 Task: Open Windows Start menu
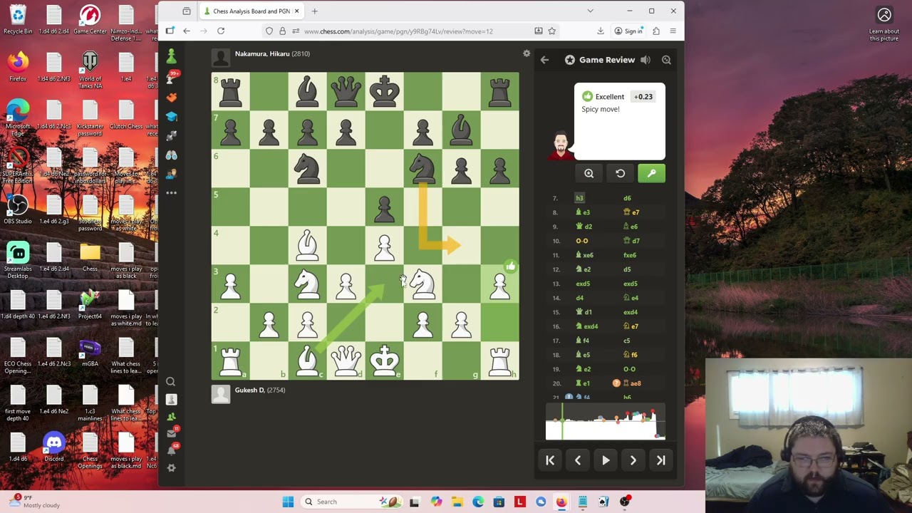pos(288,502)
